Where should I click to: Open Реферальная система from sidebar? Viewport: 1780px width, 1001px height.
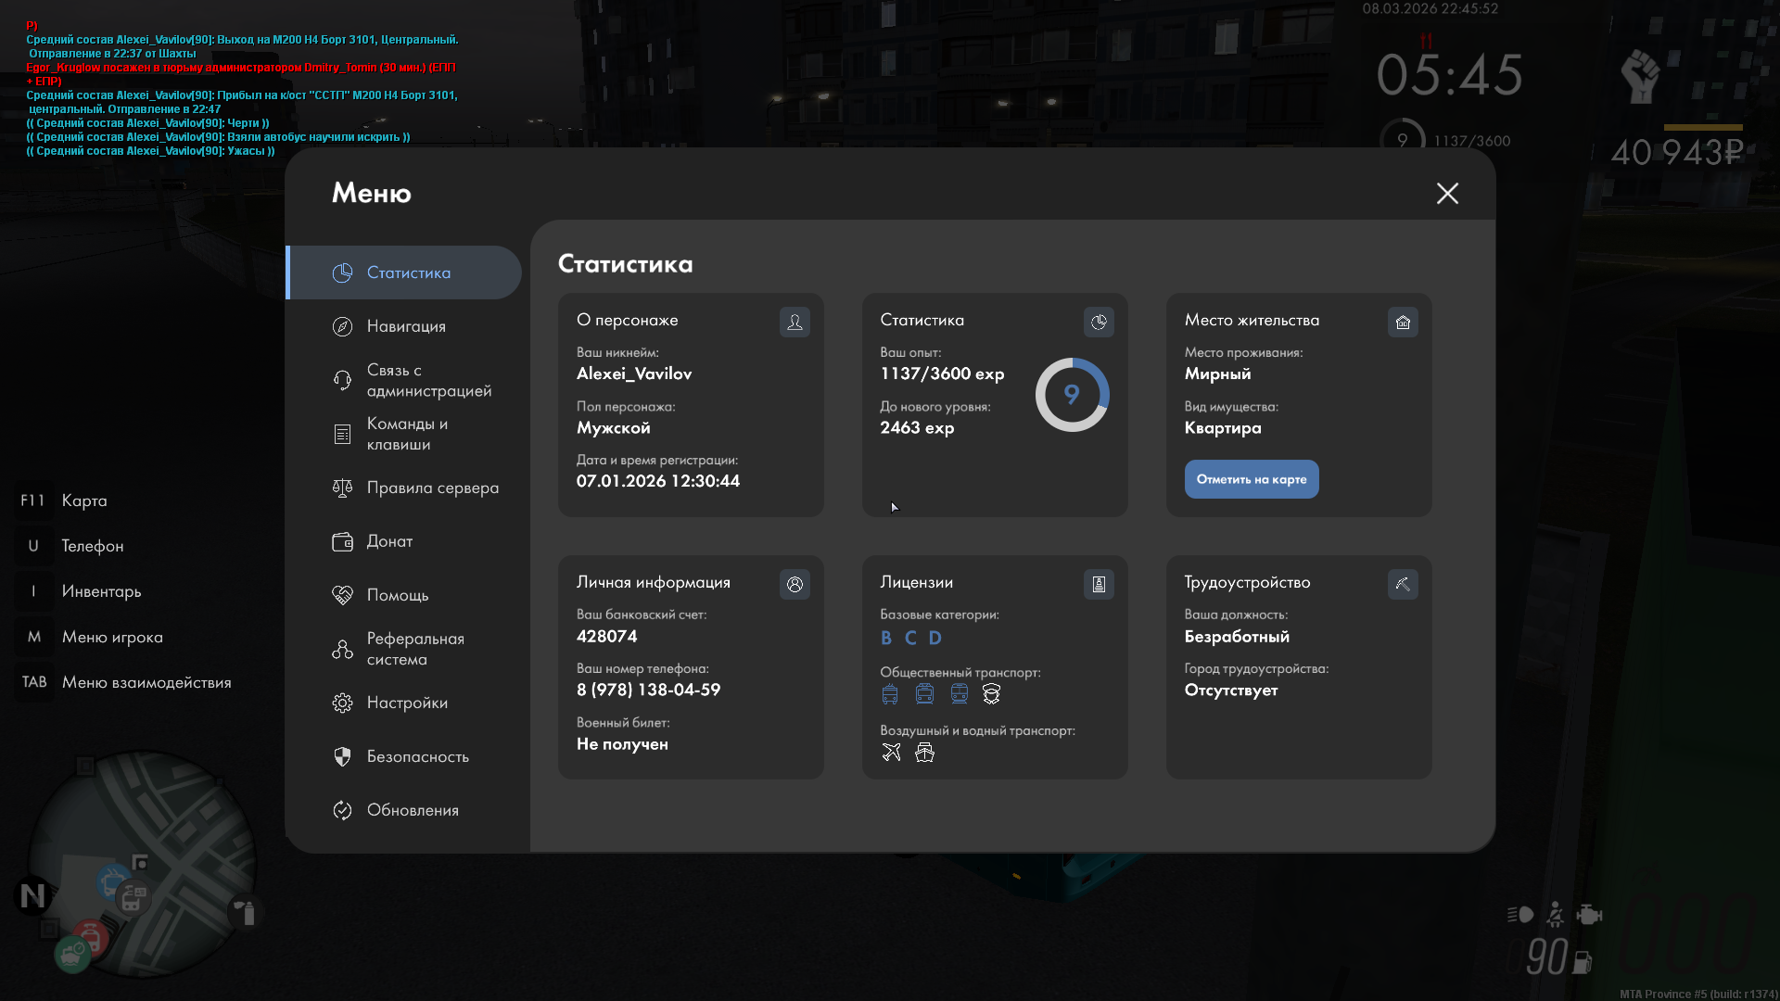413,649
